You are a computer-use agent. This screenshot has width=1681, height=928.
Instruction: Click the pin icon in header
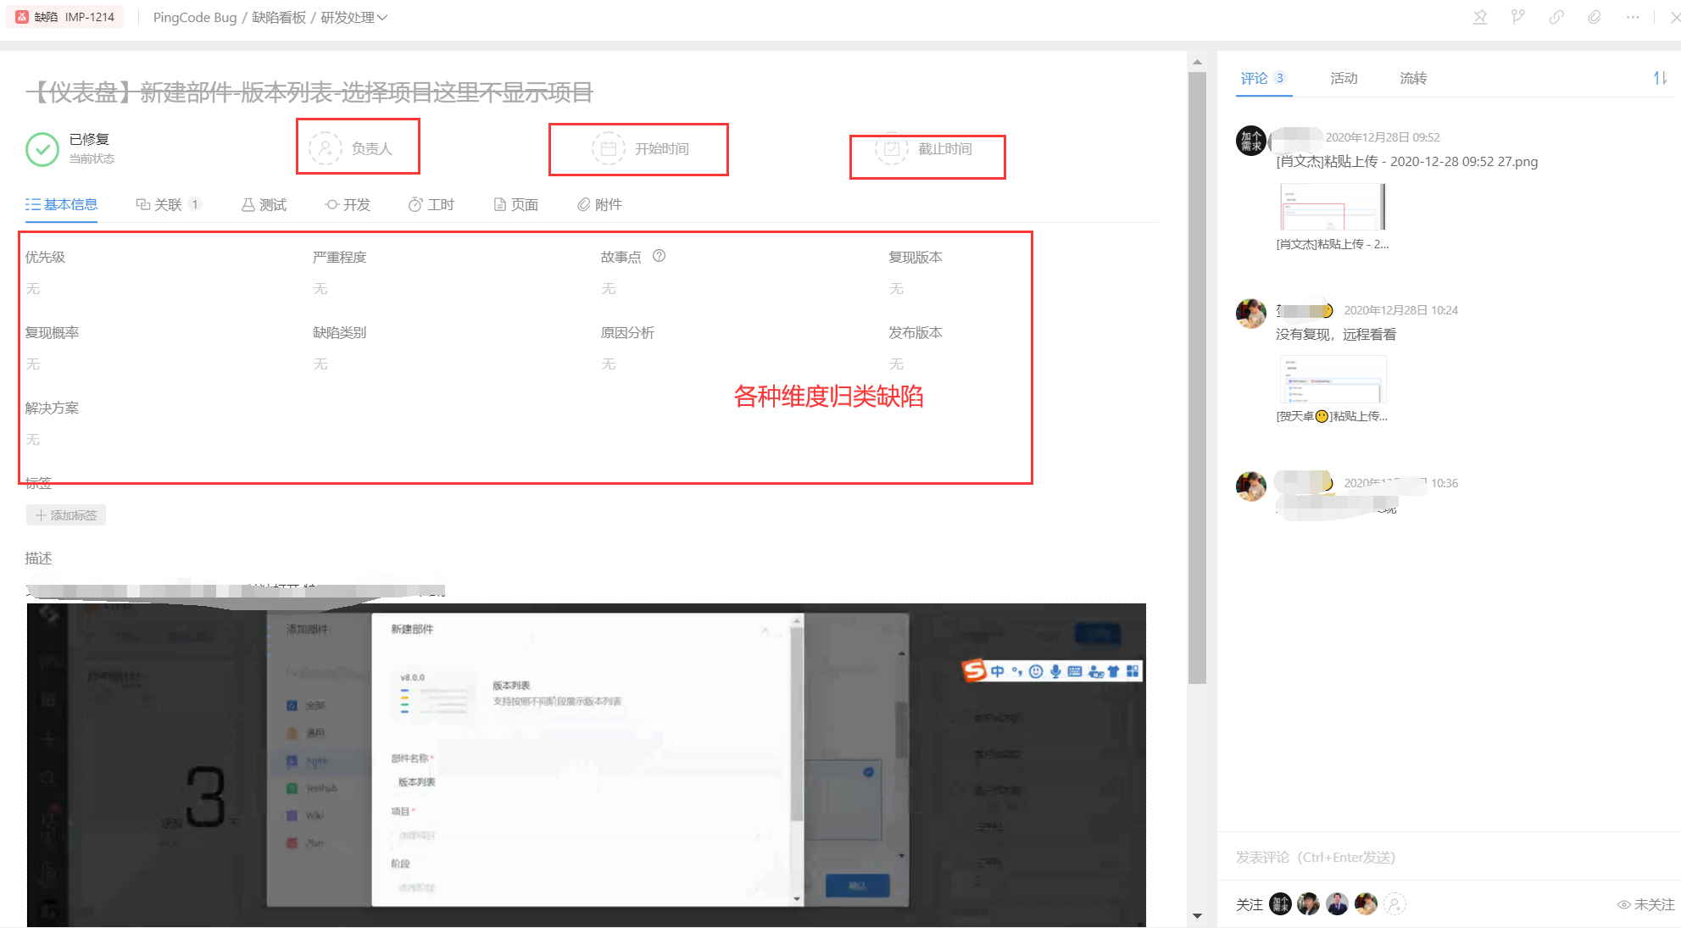click(x=1480, y=17)
